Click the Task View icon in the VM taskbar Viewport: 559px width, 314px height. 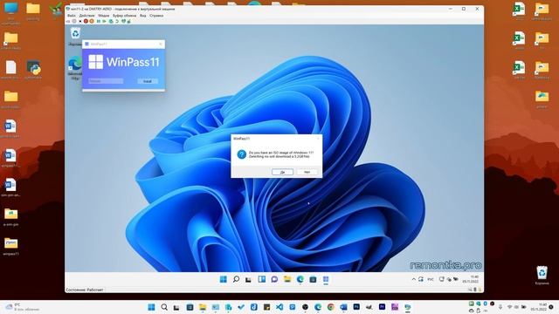tap(248, 279)
